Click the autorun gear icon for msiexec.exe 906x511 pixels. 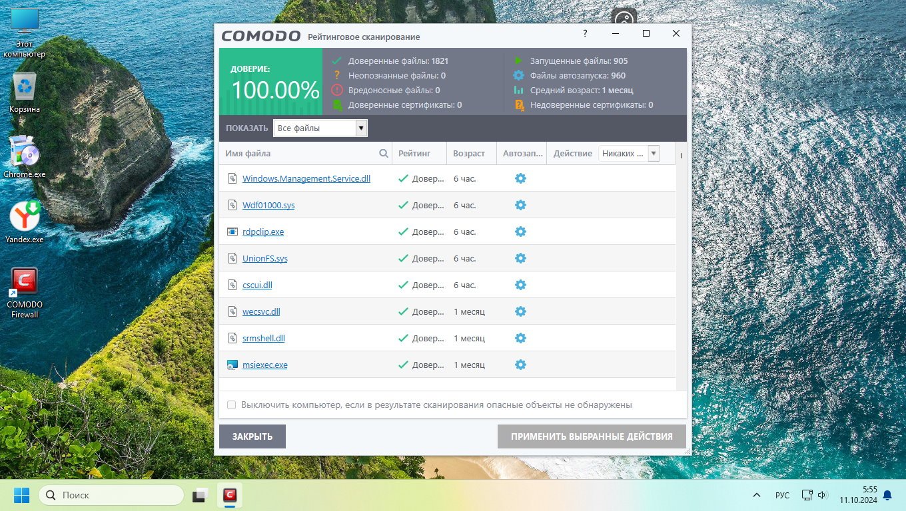tap(520, 365)
